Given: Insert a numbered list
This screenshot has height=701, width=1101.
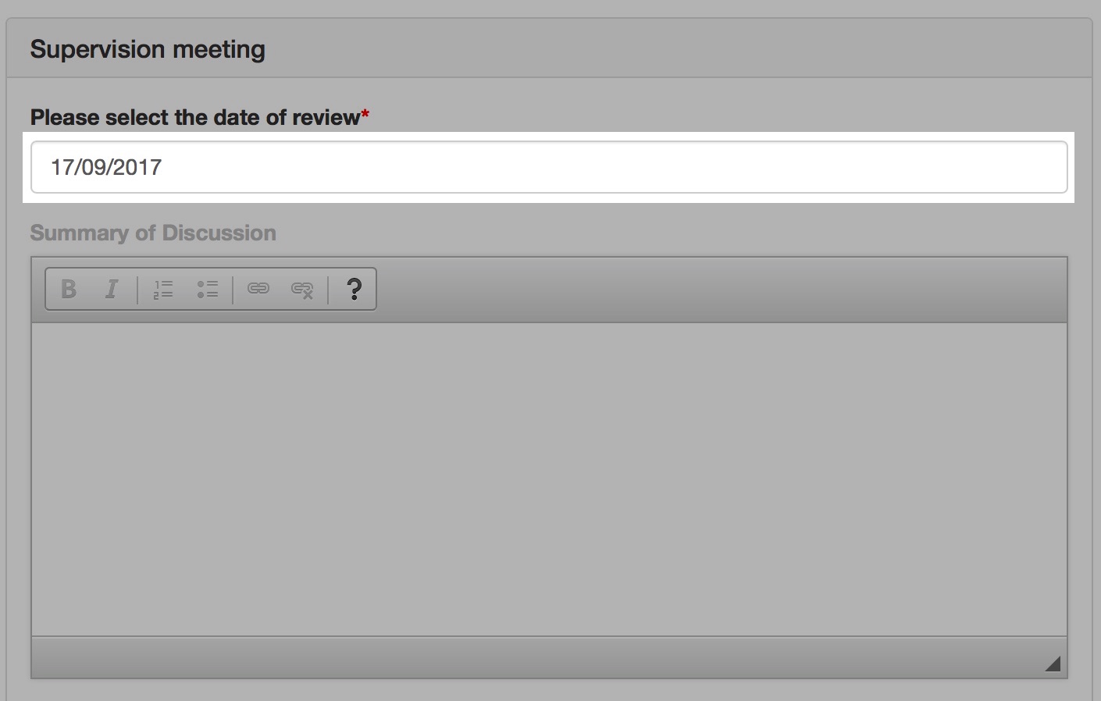Looking at the screenshot, I should pos(162,289).
